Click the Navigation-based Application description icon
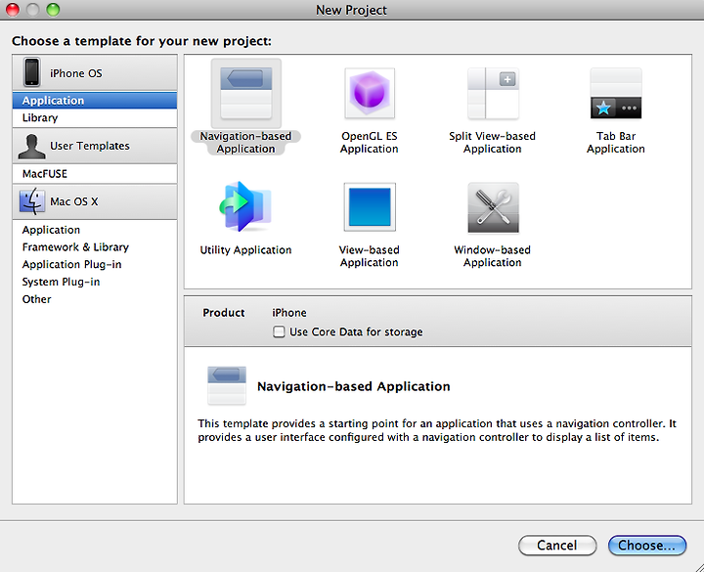The width and height of the screenshot is (704, 572). coord(227,385)
